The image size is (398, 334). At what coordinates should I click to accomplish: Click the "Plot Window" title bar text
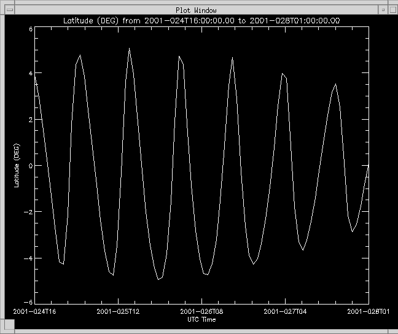coord(196,10)
